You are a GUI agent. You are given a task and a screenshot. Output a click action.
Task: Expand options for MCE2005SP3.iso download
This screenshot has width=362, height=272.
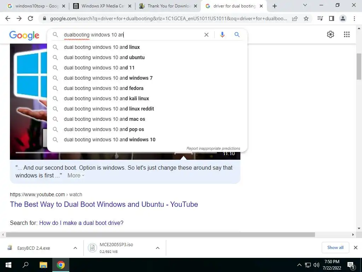pyautogui.click(x=157, y=248)
